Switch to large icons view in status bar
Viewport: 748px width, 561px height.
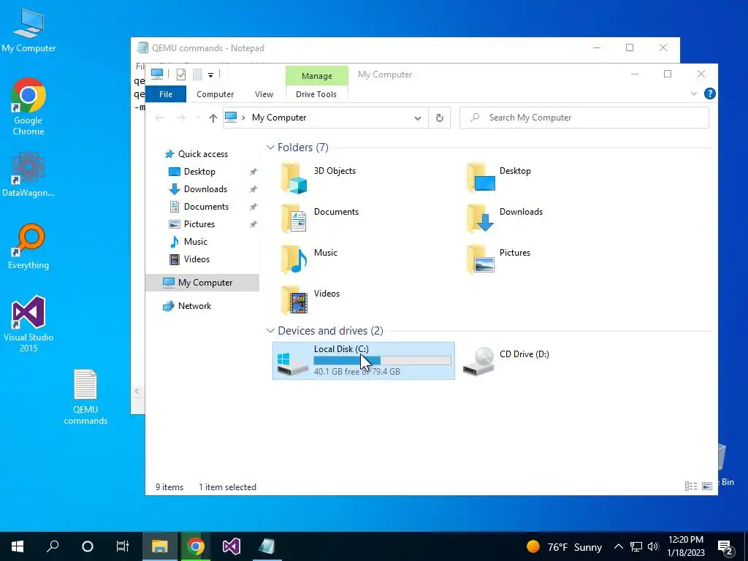[x=707, y=486]
